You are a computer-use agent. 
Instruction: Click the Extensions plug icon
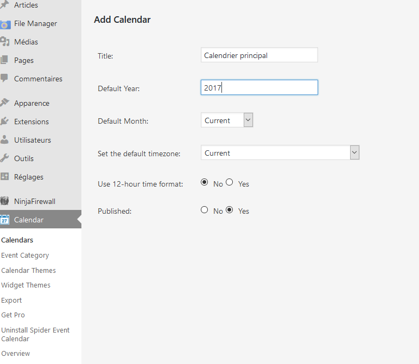coord(4,122)
